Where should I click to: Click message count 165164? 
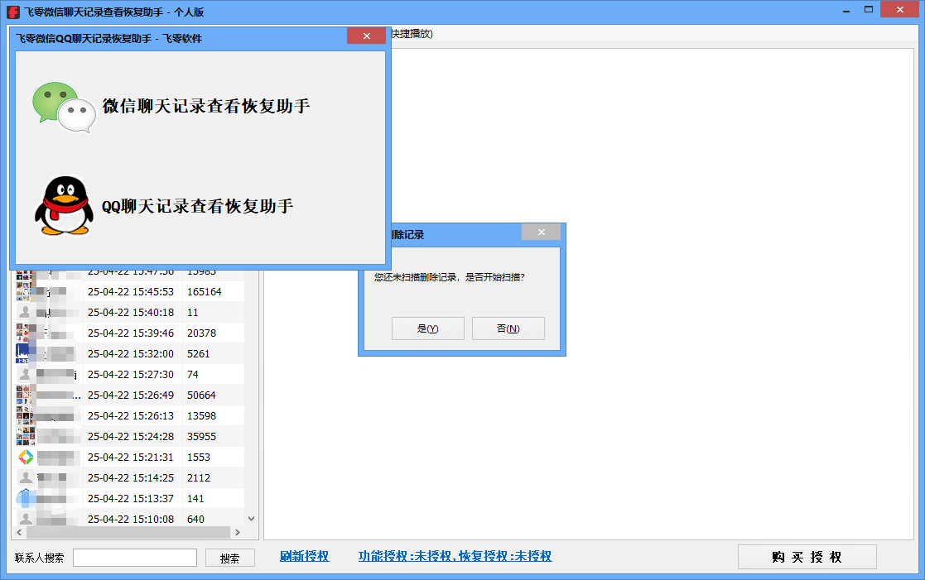(204, 292)
